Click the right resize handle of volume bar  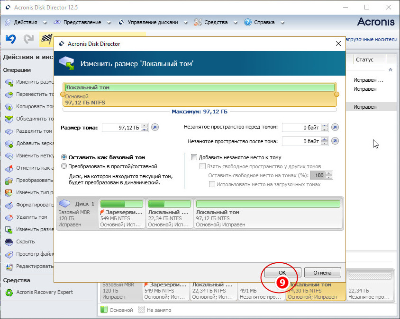(337, 95)
